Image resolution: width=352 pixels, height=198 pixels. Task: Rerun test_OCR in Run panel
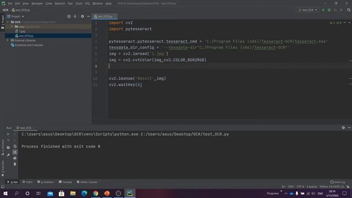click(x=8, y=134)
